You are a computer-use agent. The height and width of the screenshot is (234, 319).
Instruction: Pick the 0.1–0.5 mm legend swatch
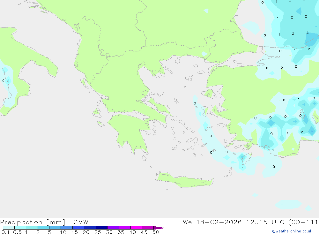[9, 228]
